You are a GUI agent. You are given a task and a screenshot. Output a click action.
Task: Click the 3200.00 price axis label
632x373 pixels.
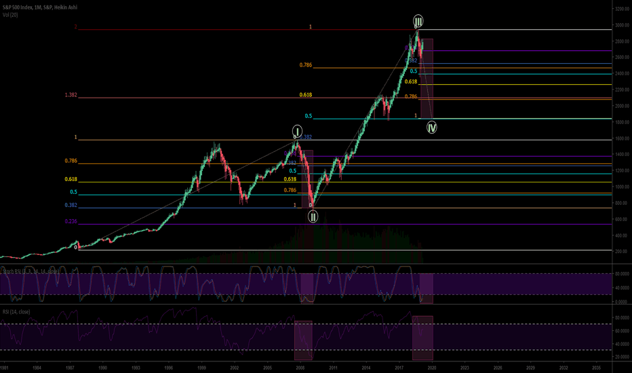(622, 9)
